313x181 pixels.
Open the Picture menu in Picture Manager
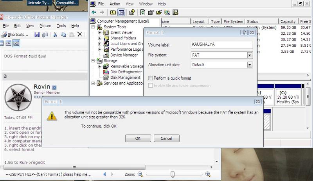coord(45,26)
